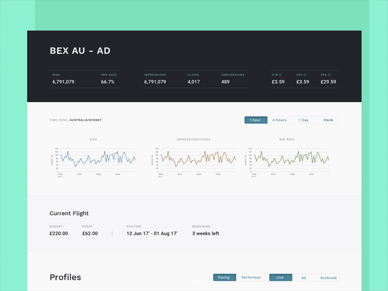This screenshot has height=291, width=388.
Task: Click the Profiles heading
Action: click(65, 277)
